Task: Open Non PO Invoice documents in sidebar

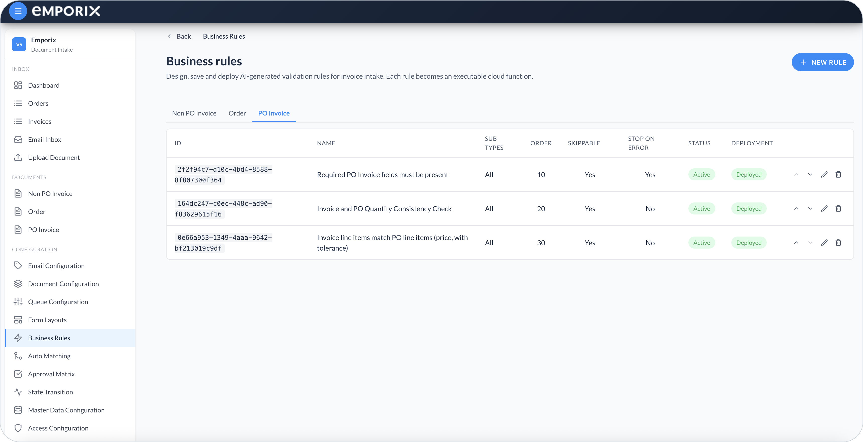Action: pyautogui.click(x=70, y=194)
